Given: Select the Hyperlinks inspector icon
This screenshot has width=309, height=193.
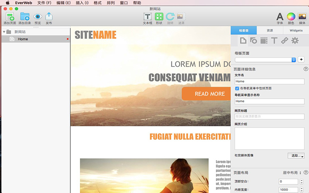Looking at the screenshot, I should [285, 41].
